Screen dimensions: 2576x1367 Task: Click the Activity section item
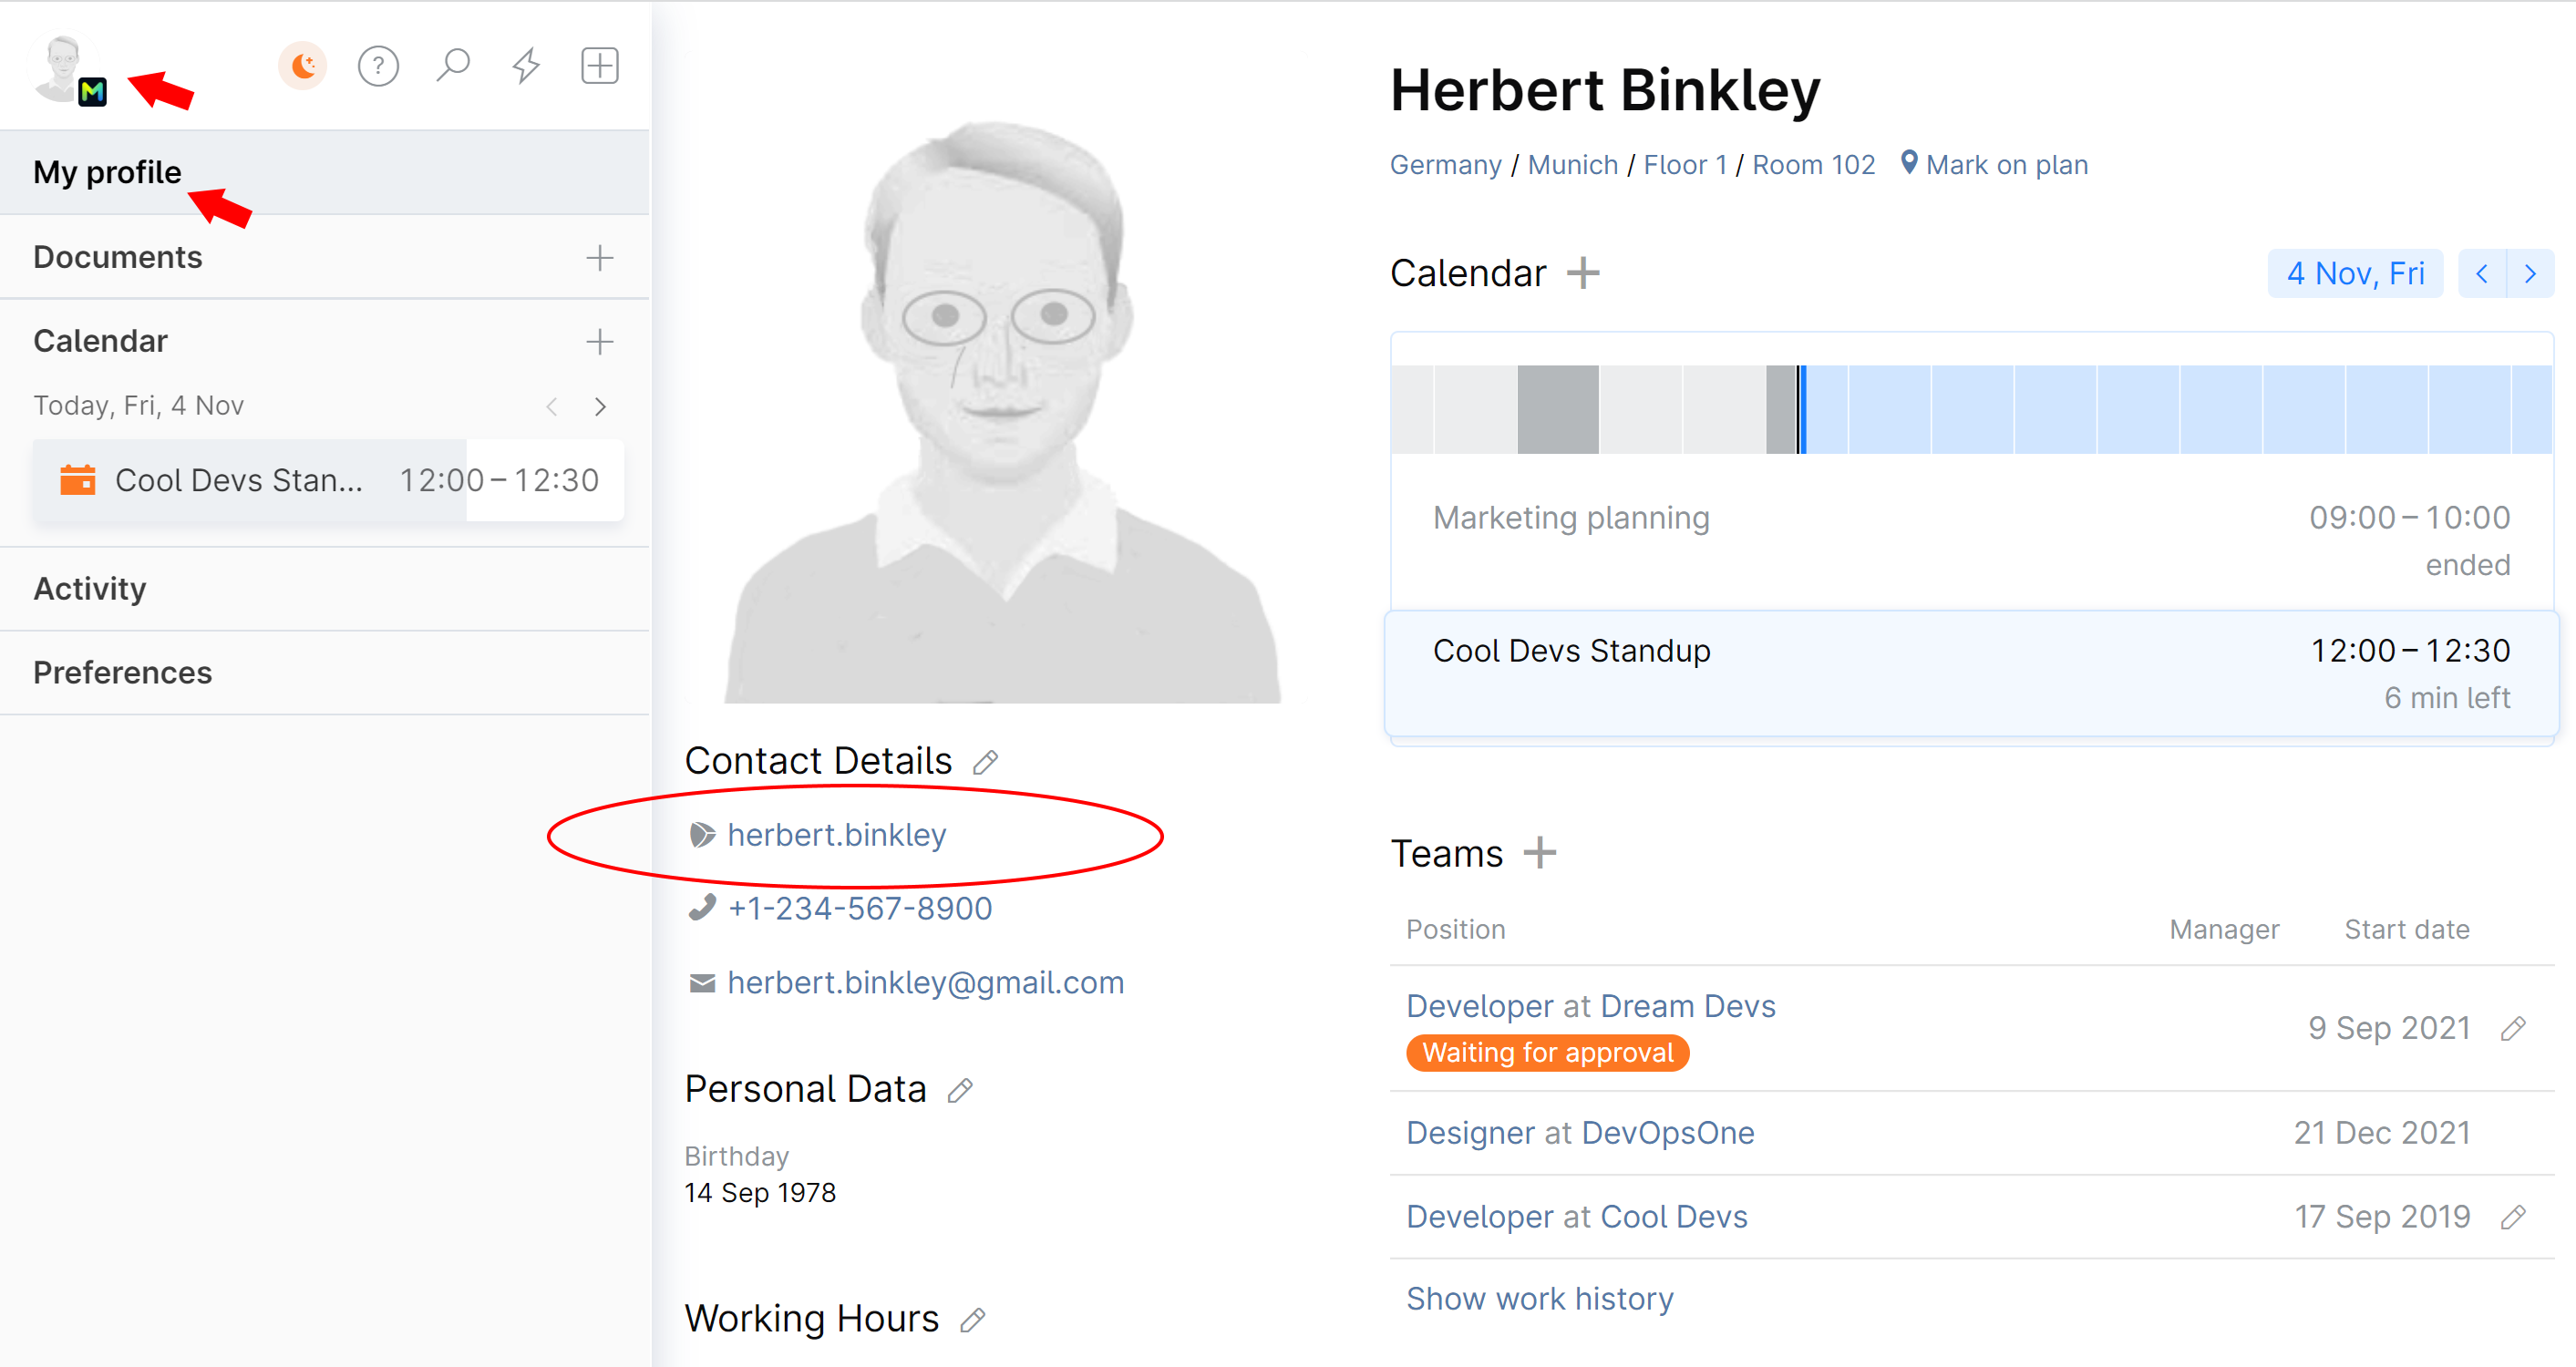tap(88, 587)
